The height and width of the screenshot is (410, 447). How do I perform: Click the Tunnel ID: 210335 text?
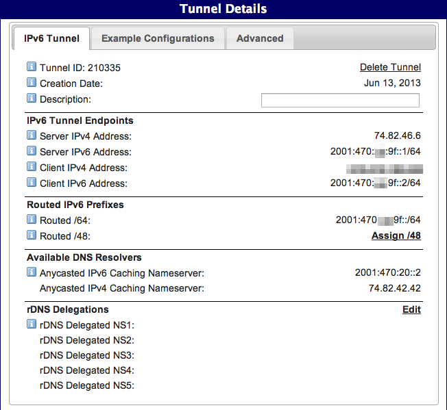[x=80, y=68]
